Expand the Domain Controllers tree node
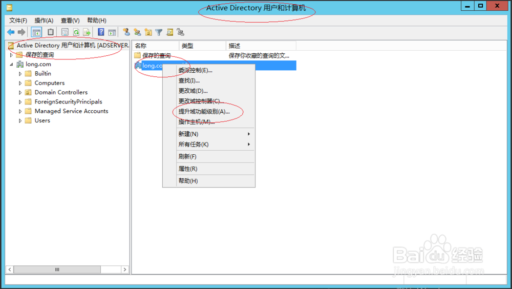 (x=20, y=93)
